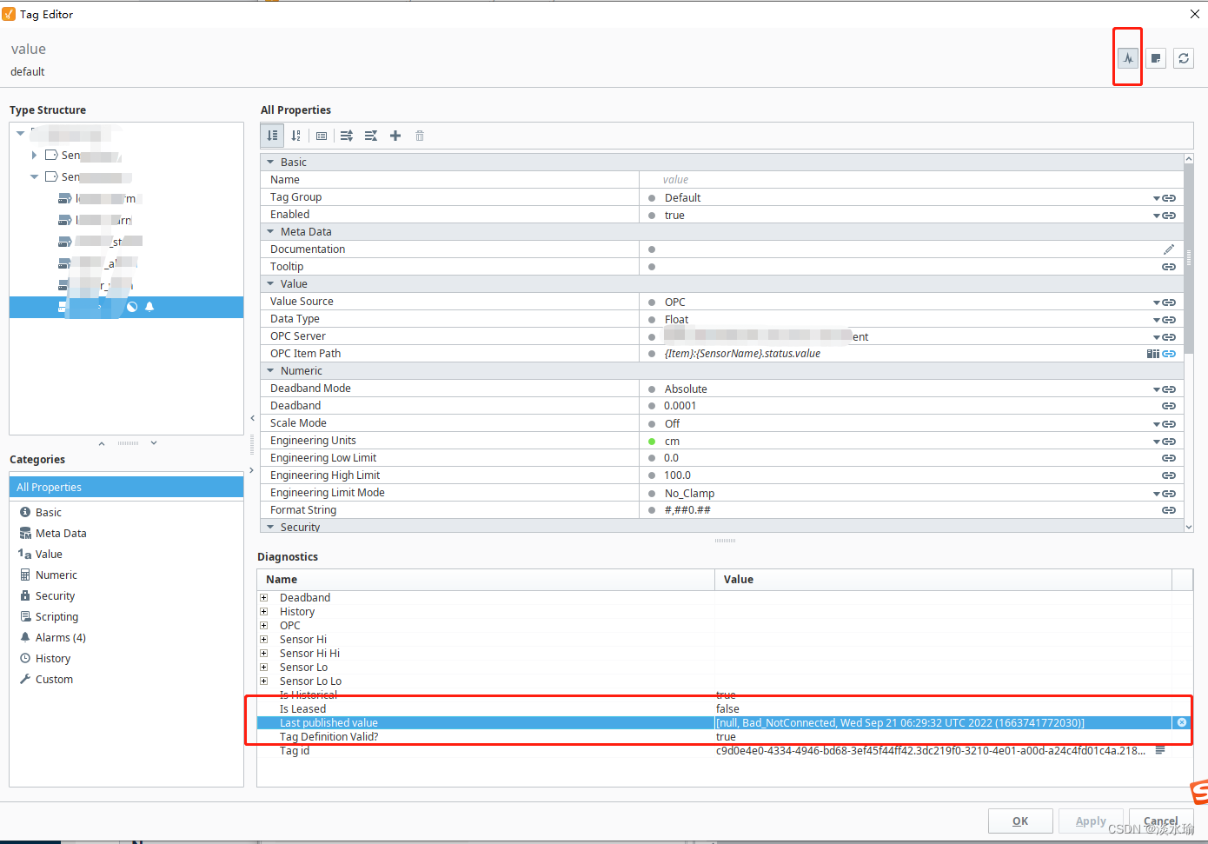Open OPC browse icon for OPC Item Path
Image resolution: width=1208 pixels, height=844 pixels.
[x=1153, y=354]
